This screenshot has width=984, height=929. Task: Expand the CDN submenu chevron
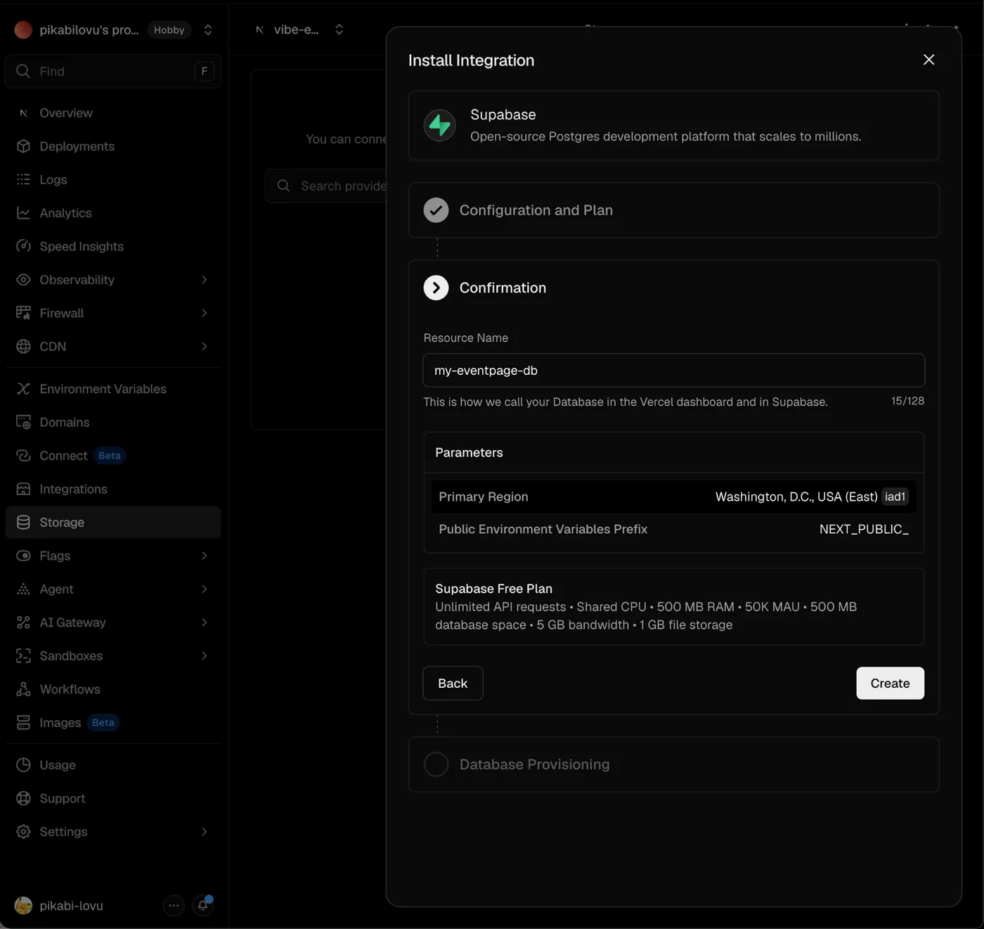coord(205,347)
